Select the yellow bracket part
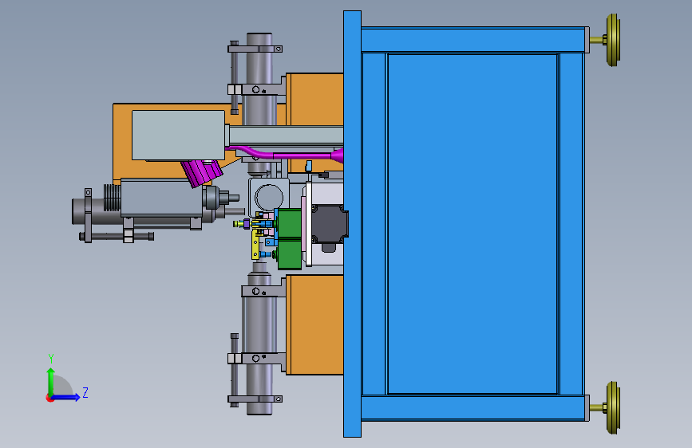The height and width of the screenshot is (448, 692). coord(255,245)
